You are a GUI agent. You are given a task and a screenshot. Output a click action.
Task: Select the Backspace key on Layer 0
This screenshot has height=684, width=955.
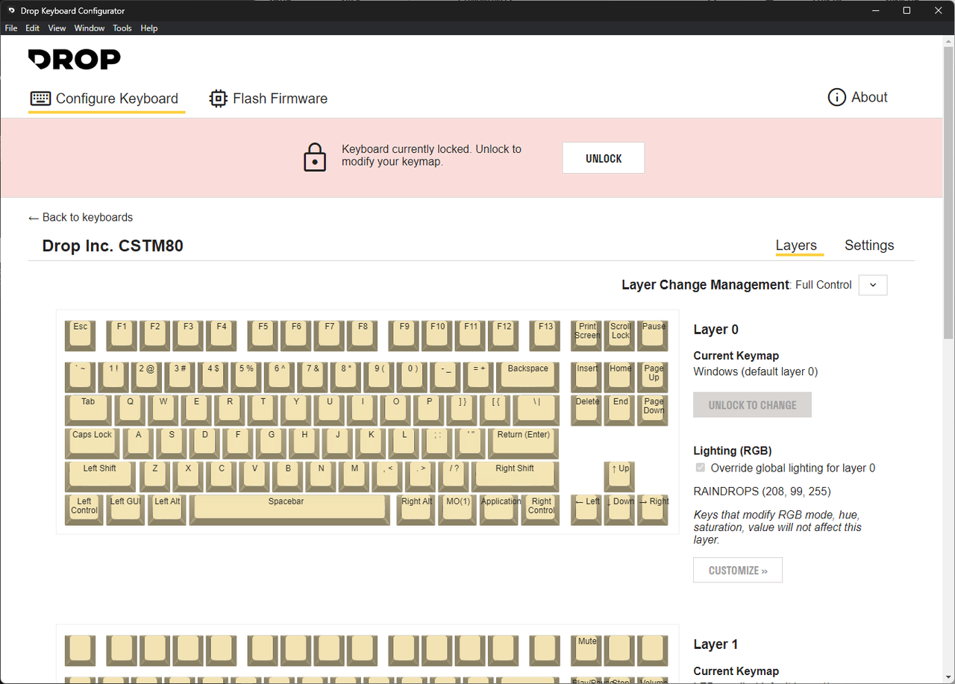pyautogui.click(x=528, y=377)
